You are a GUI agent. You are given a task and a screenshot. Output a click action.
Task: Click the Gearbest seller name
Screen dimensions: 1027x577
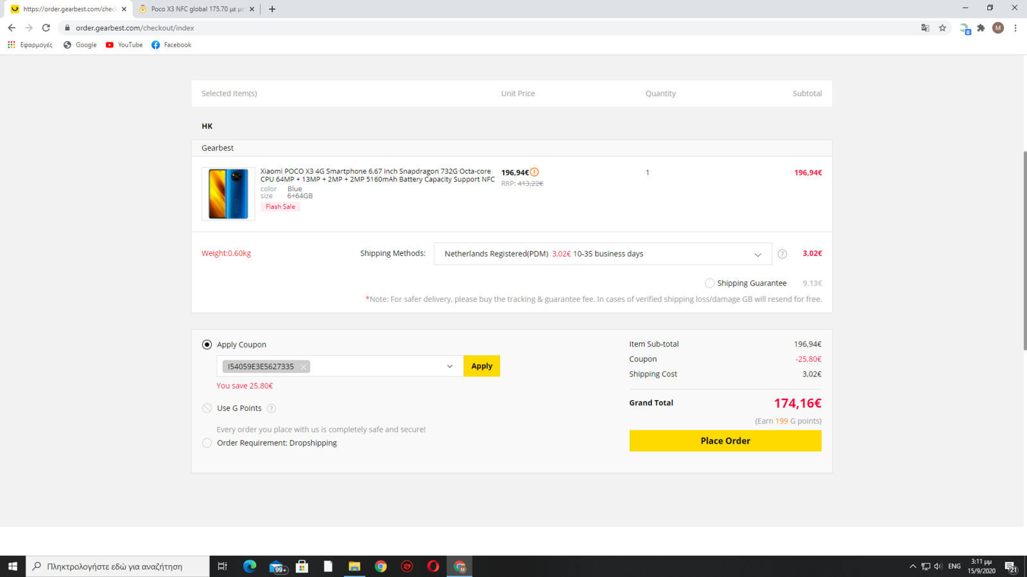218,148
